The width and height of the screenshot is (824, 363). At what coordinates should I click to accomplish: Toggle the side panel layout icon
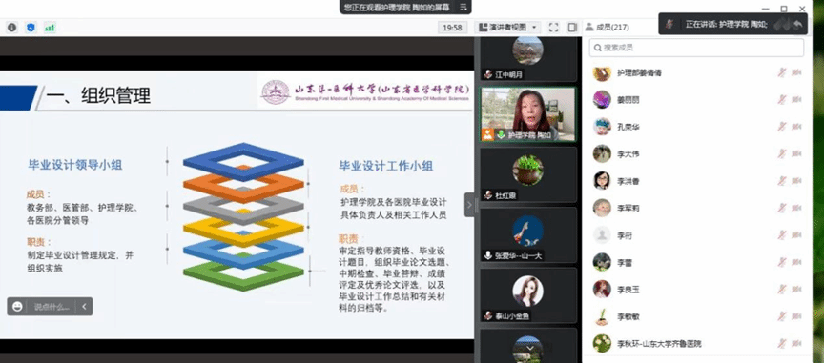(572, 28)
